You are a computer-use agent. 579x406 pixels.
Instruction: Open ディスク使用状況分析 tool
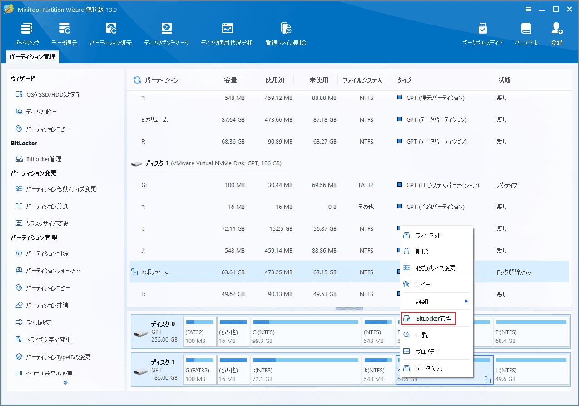click(x=227, y=34)
